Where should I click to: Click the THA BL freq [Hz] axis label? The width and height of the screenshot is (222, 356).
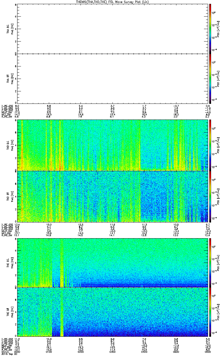13,28
